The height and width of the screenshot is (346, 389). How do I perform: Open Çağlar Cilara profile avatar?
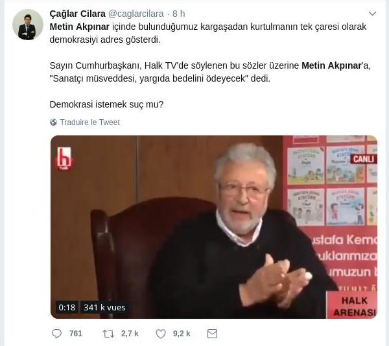[28, 25]
